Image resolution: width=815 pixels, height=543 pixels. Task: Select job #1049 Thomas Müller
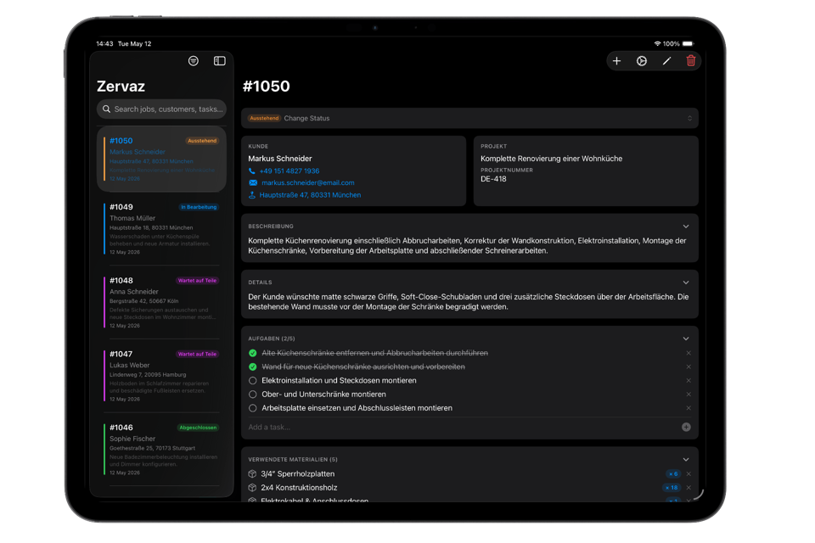(161, 228)
